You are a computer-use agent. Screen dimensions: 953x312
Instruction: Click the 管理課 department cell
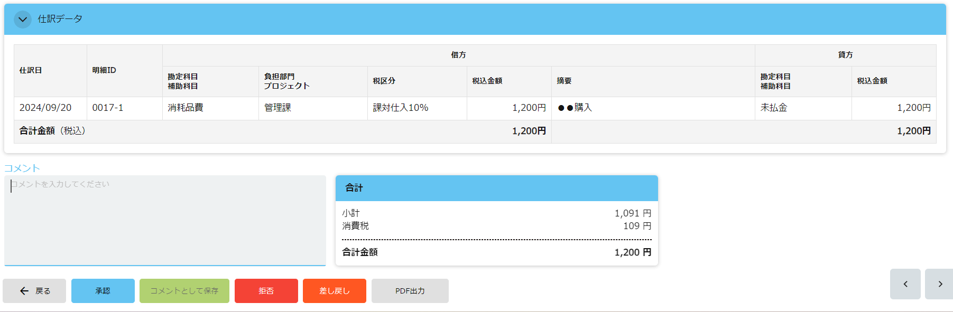coord(278,108)
